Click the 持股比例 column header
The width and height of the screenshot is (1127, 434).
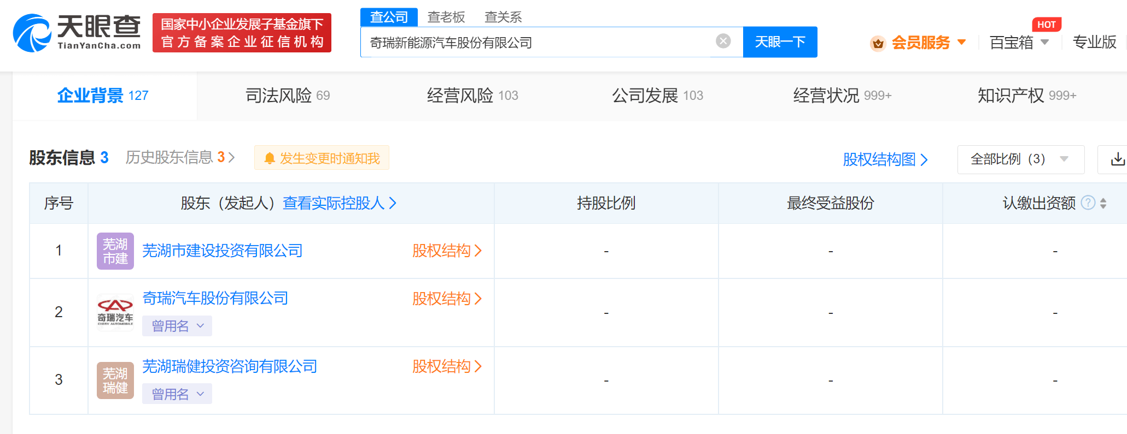tap(606, 203)
